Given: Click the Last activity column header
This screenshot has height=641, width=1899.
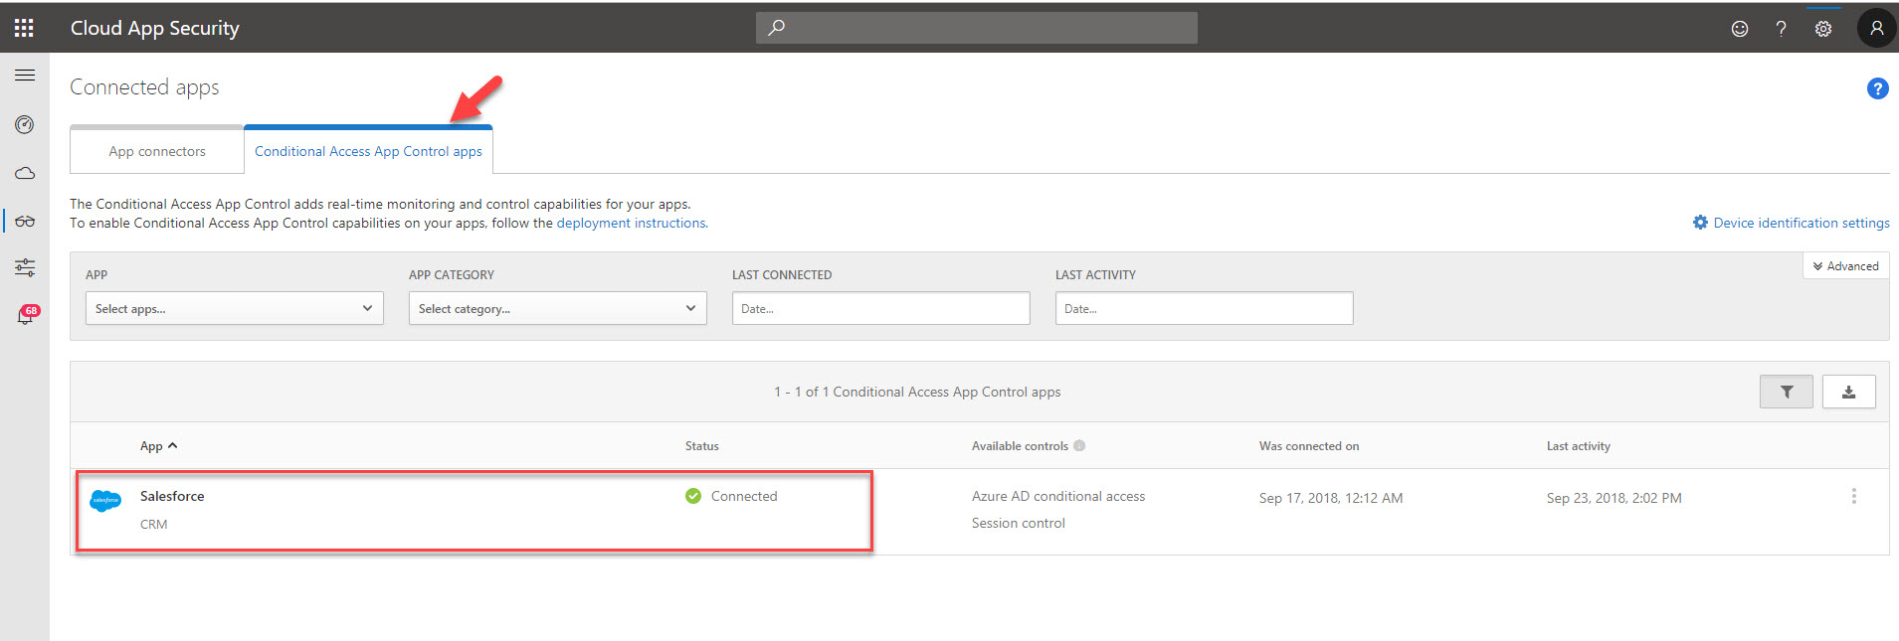Looking at the screenshot, I should tap(1579, 446).
